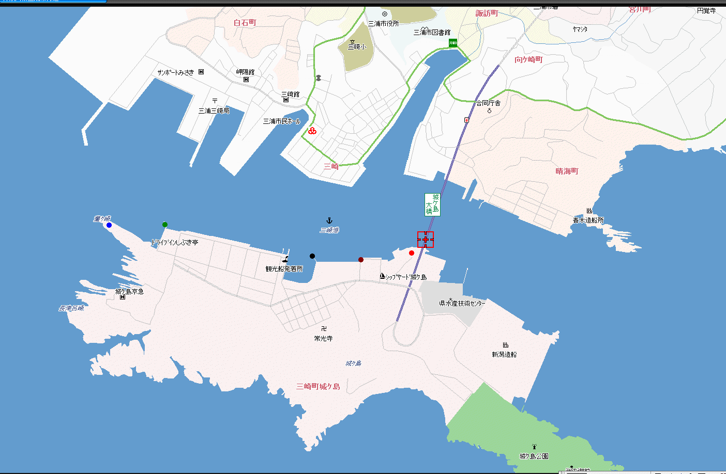Click the post office symbol above 三浦三崎局

coord(215,101)
